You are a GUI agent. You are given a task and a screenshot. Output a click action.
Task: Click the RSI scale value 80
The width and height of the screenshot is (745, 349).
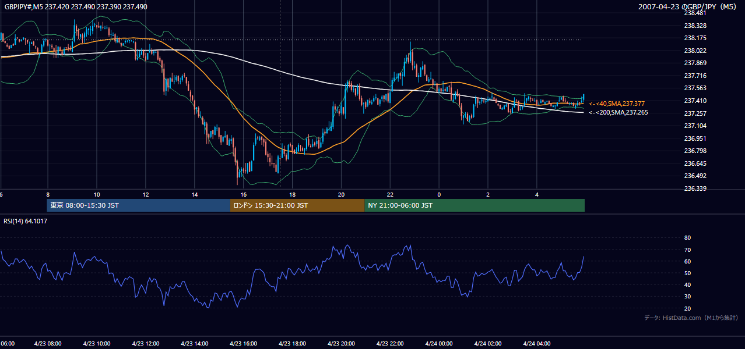click(x=687, y=238)
